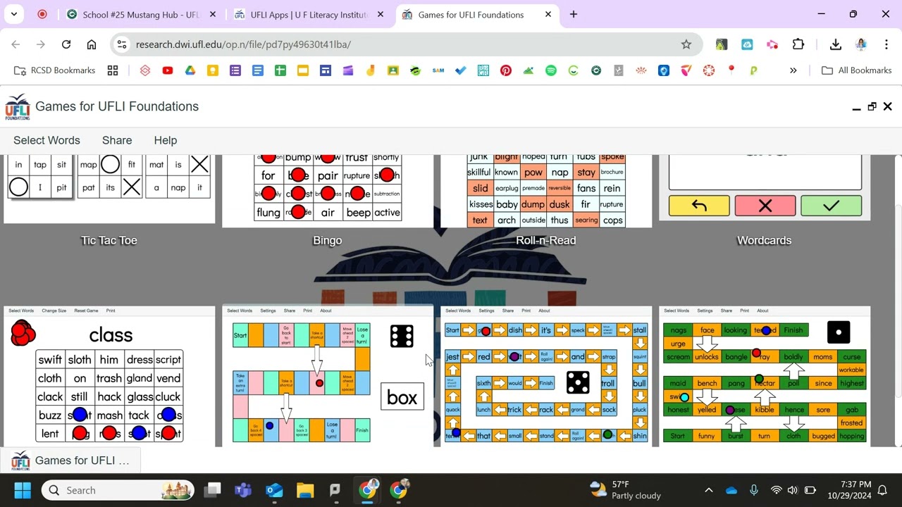Open the Google Classroom bookmark
902x507 pixels.
[x=393, y=70]
